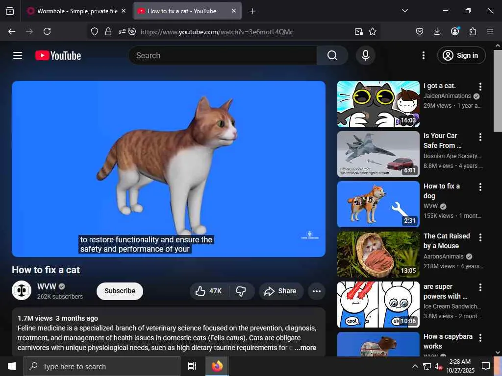This screenshot has width=502, height=376.
Task: Close the Wormhole tab
Action: pos(124,11)
